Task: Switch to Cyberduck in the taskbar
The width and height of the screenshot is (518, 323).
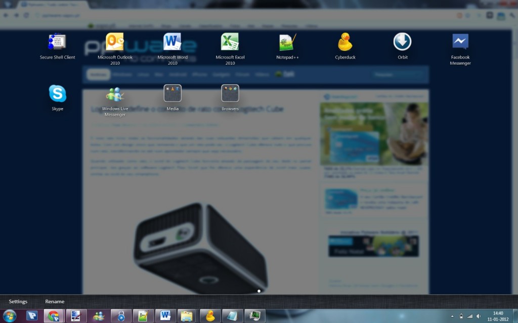Action: (x=210, y=316)
